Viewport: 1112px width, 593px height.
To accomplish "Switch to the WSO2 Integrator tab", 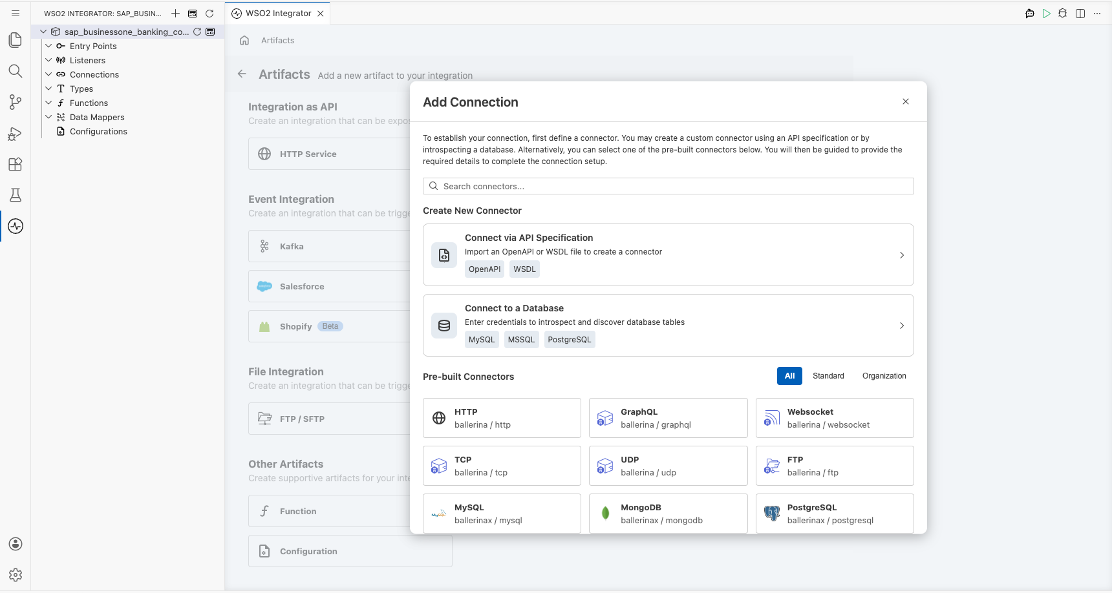I will [278, 14].
